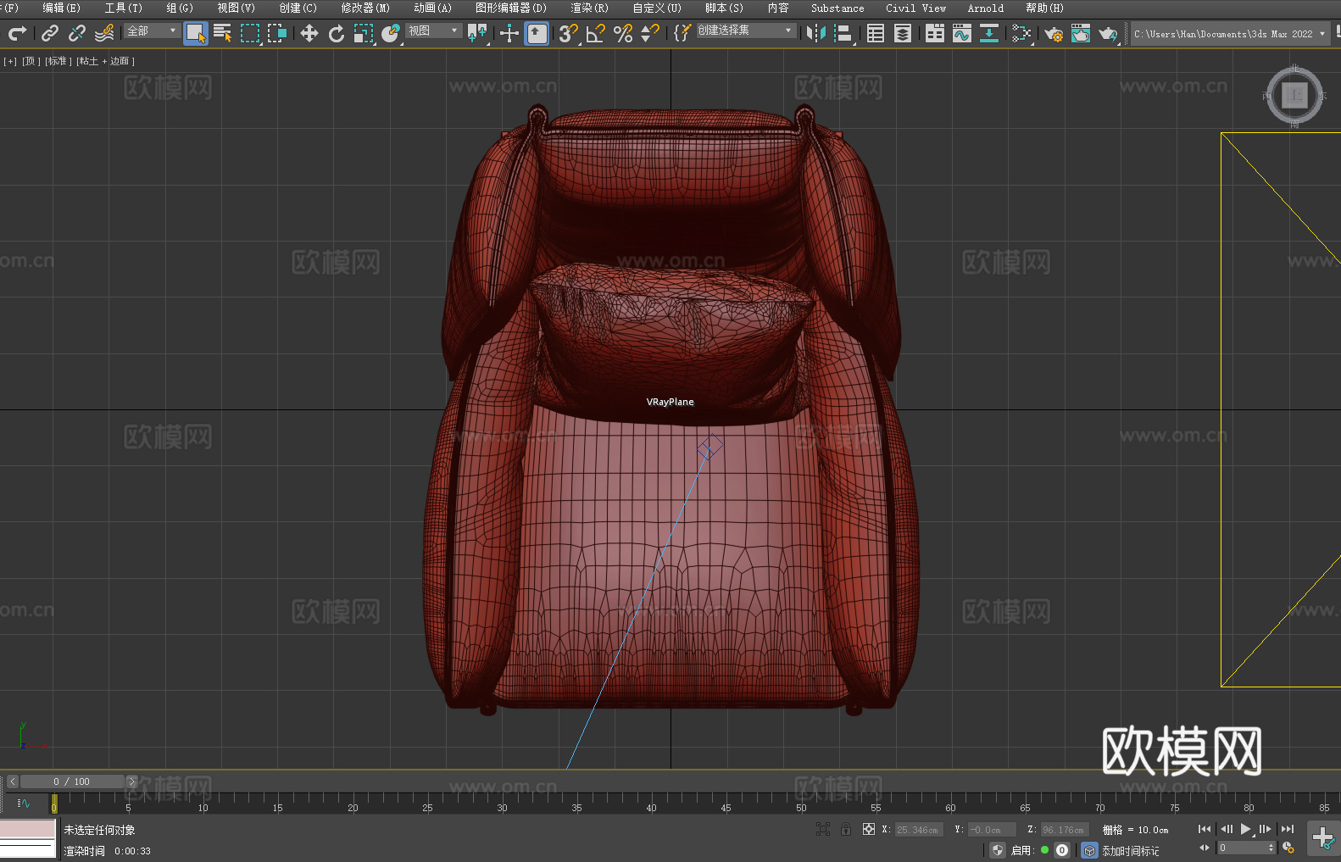Open the Civil View menu
The image size is (1341, 862).
click(x=915, y=8)
